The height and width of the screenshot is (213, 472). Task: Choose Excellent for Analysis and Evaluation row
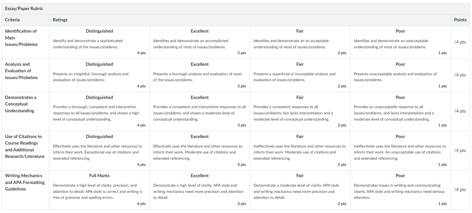(200, 75)
